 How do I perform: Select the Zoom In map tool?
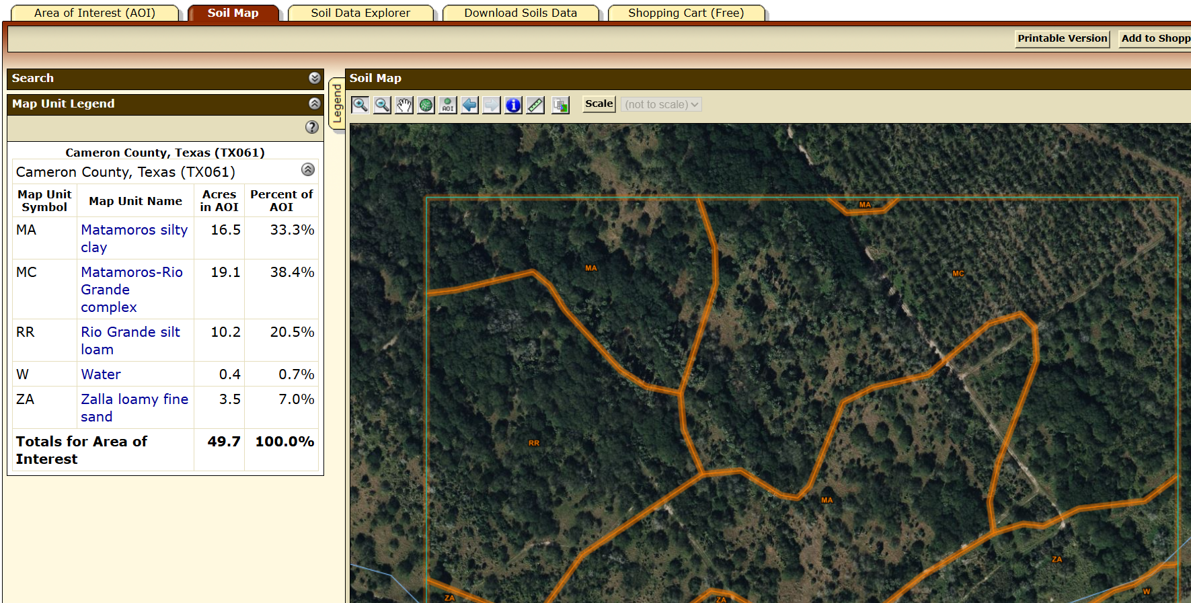(x=360, y=105)
